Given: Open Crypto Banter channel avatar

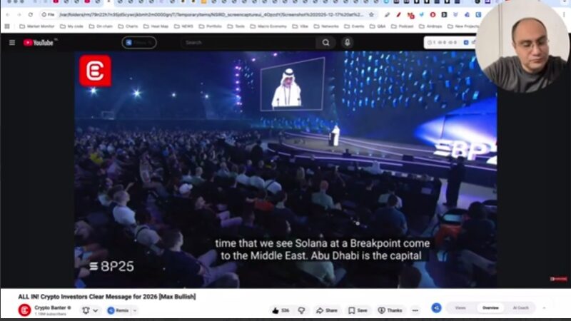Looking at the screenshot, I should (24, 310).
